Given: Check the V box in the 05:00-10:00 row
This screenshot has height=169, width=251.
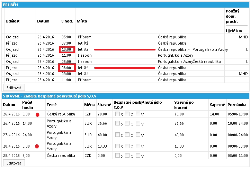Looking at the screenshot, I should [x=138, y=114].
